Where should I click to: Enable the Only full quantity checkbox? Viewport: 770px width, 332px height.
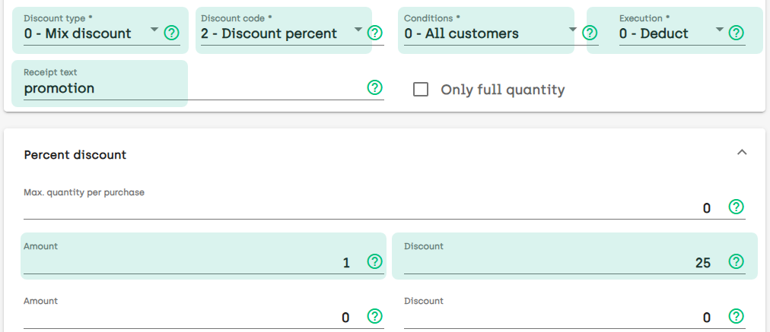[x=421, y=90]
